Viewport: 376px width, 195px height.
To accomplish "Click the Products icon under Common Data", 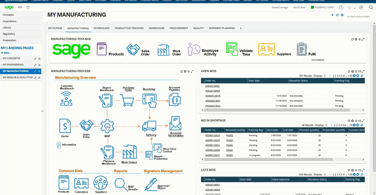I will click(x=64, y=182).
